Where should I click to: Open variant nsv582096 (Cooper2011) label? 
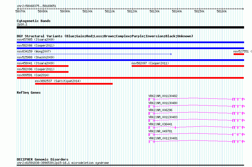(x=36, y=69)
